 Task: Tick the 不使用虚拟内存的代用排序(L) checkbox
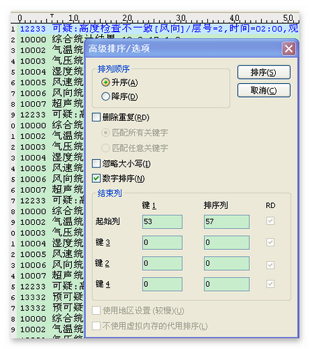pos(96,326)
